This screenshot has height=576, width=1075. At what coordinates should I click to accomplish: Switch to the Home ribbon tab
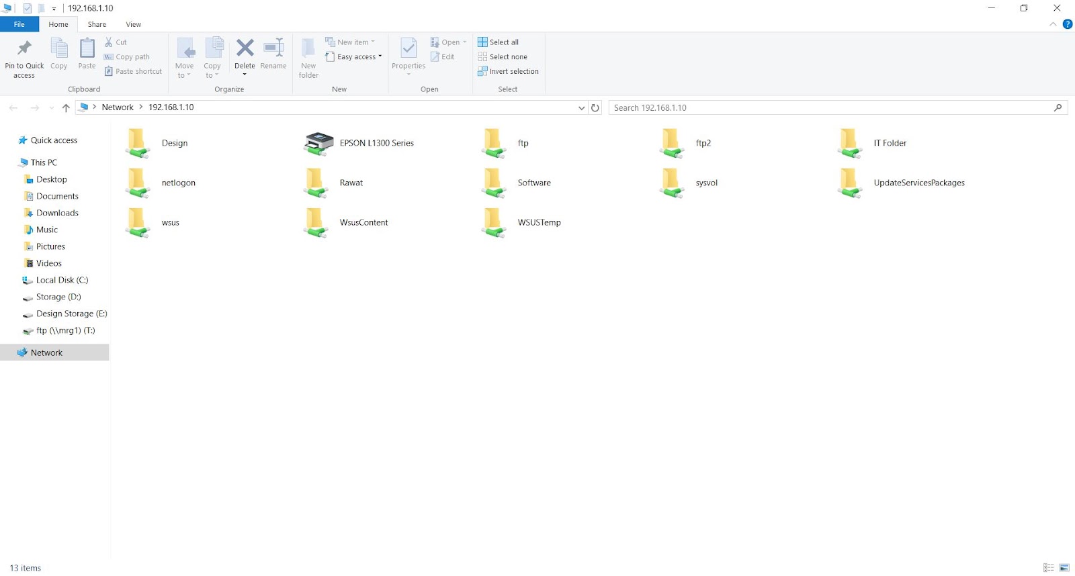click(58, 24)
